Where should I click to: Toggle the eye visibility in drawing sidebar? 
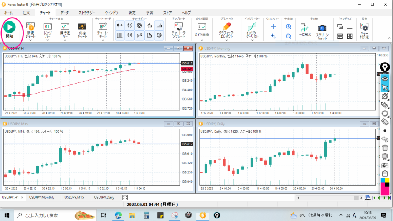tap(385, 79)
